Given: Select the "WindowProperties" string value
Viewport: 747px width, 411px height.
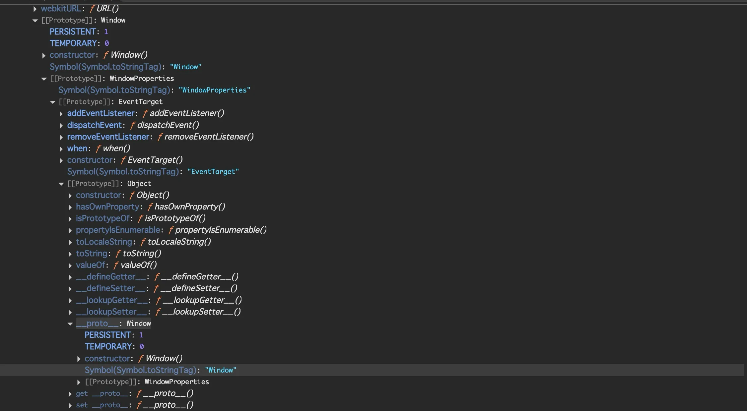Looking at the screenshot, I should point(214,90).
